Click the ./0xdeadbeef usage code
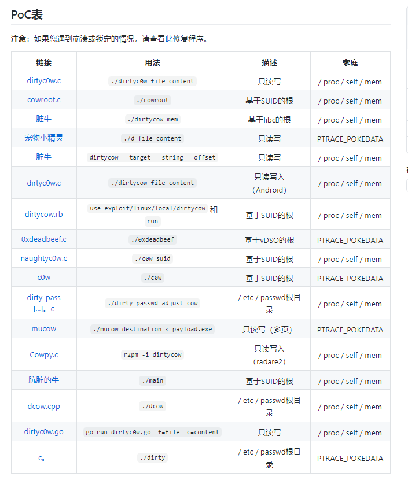 (x=153, y=239)
